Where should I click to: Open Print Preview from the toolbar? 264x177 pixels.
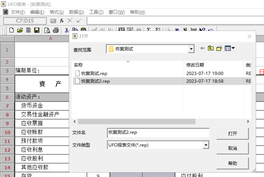(x=47, y=30)
